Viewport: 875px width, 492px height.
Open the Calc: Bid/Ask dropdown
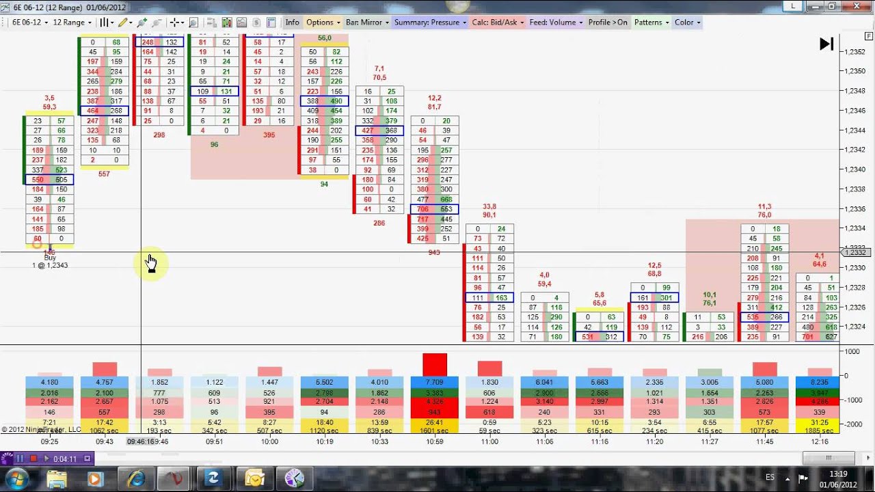pyautogui.click(x=498, y=23)
